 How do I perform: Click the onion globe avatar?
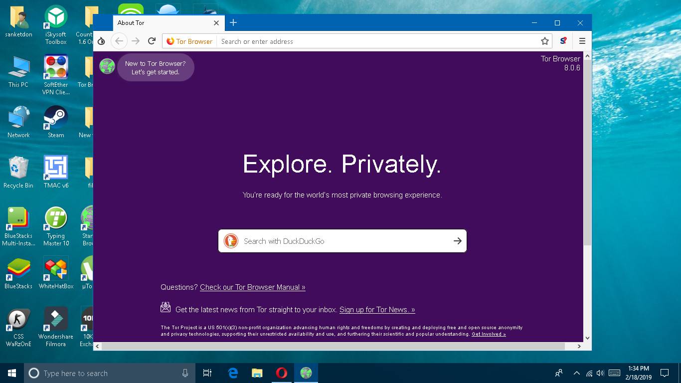pyautogui.click(x=107, y=66)
